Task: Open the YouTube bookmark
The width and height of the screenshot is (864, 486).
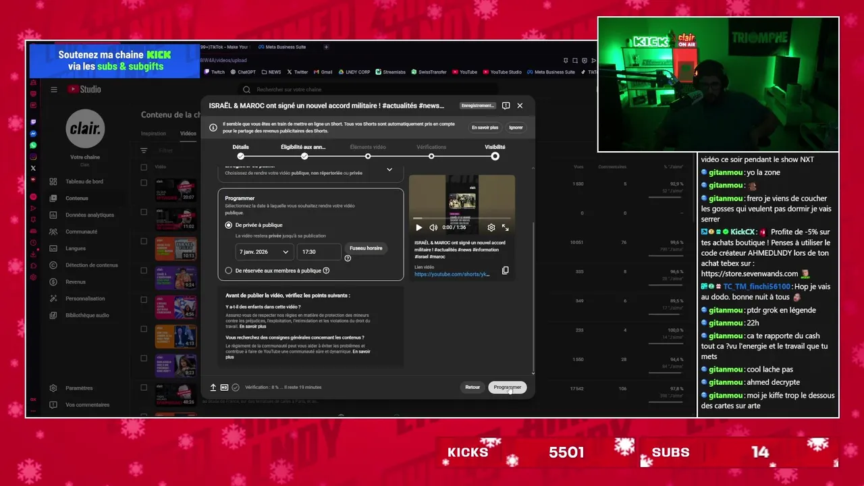Action: point(464,72)
